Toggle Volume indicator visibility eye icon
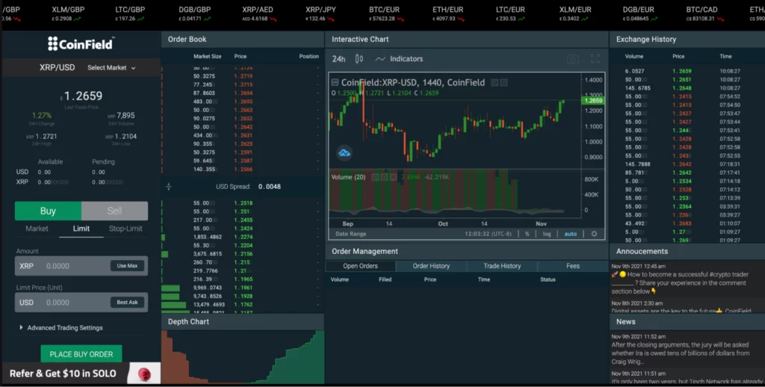 [x=375, y=177]
